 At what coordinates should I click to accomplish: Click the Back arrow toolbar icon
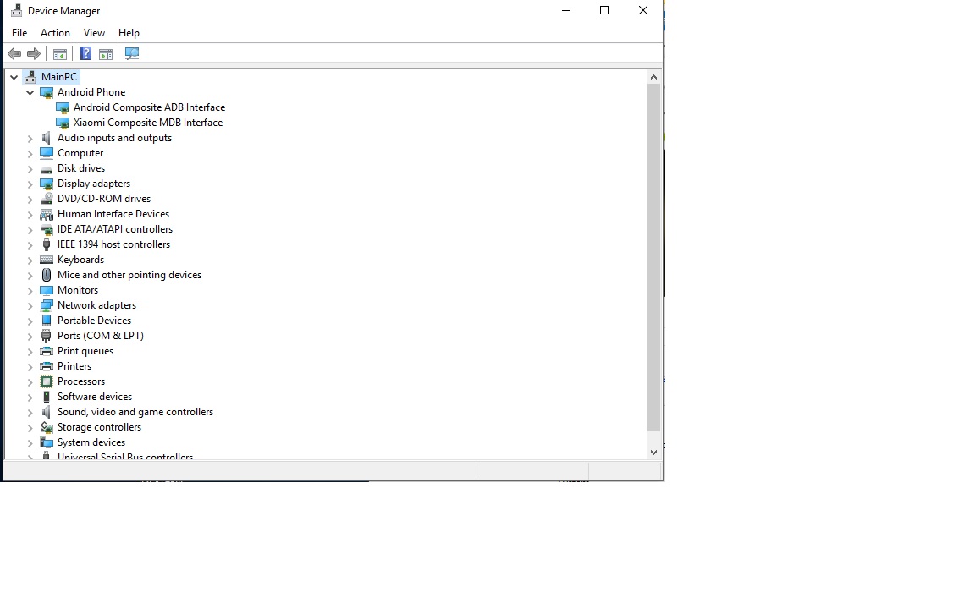(14, 54)
